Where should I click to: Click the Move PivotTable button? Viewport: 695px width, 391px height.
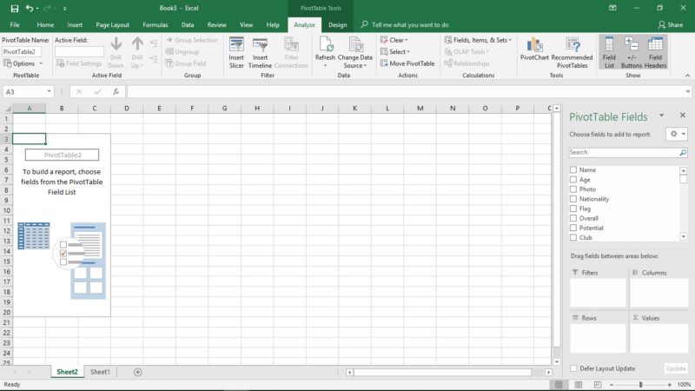[407, 63]
